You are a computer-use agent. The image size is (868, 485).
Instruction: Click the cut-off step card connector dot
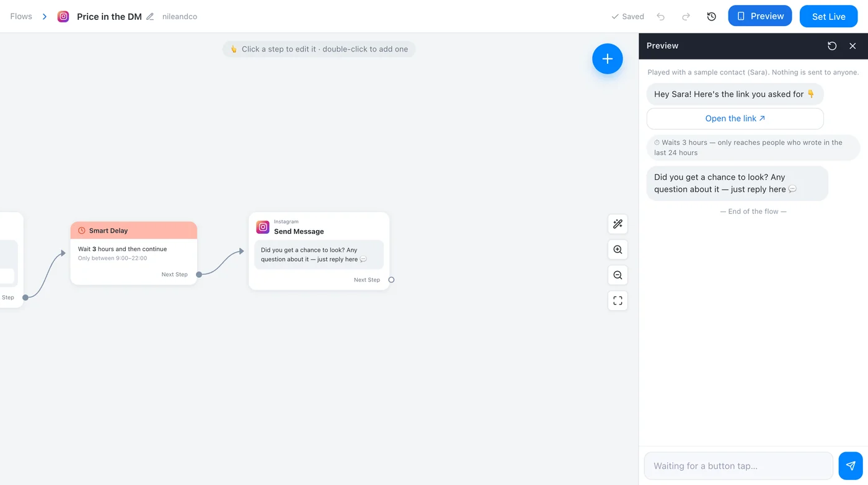pyautogui.click(x=25, y=298)
